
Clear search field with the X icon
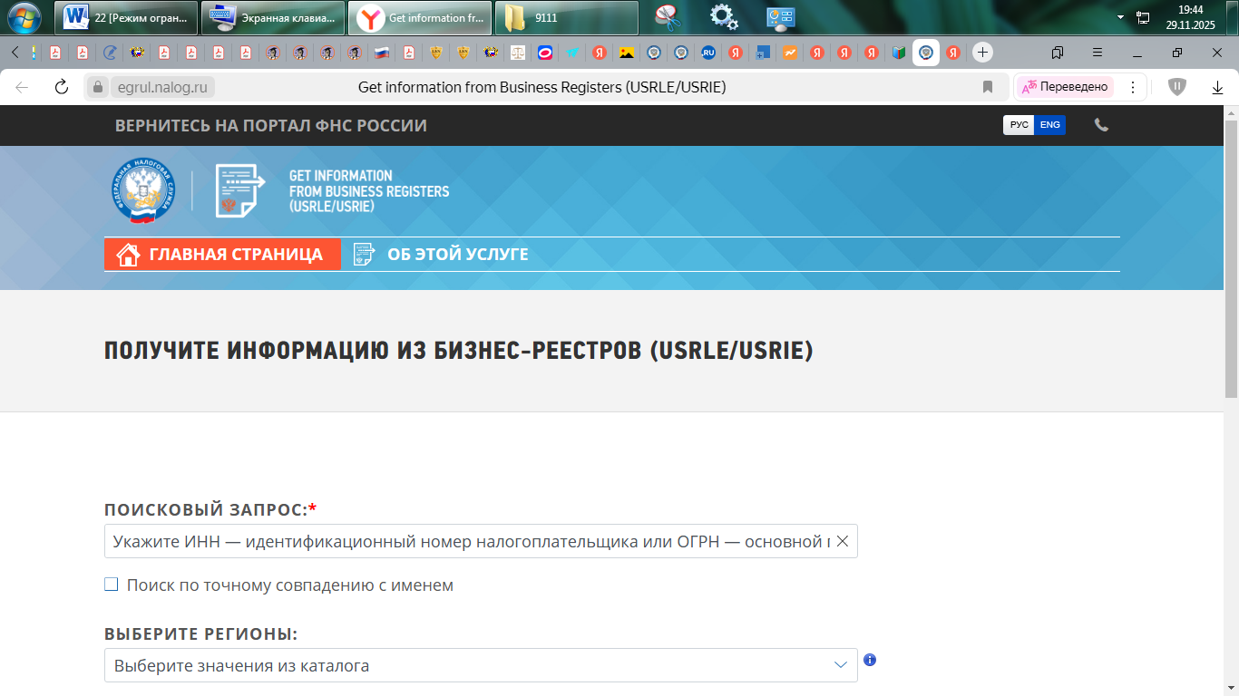(842, 541)
